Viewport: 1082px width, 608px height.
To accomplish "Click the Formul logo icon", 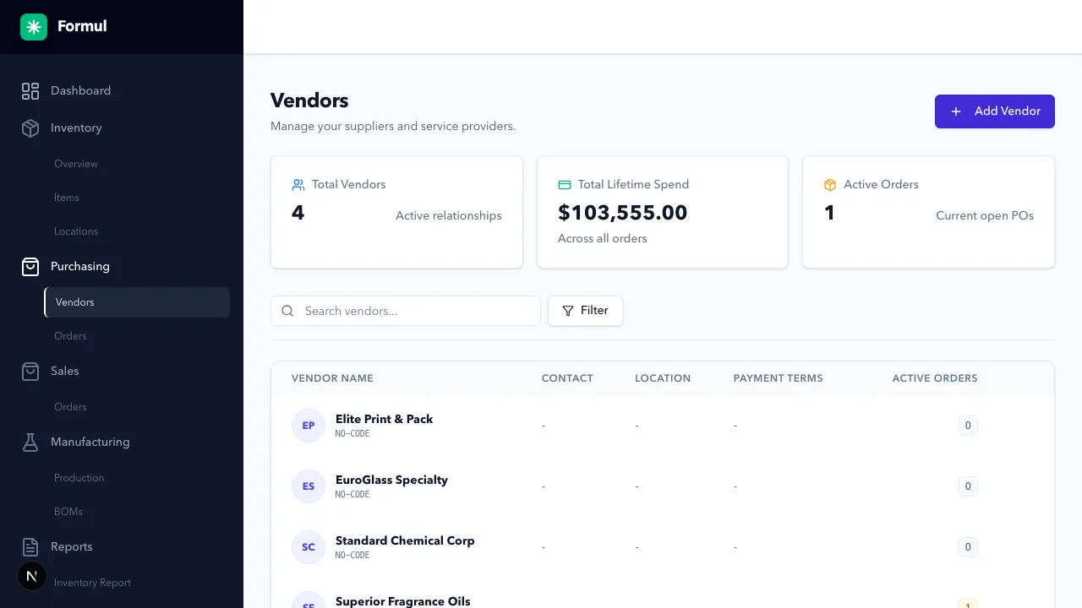I will [34, 27].
